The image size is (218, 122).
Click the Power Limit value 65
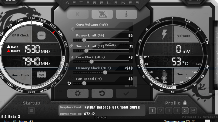click(130, 36)
